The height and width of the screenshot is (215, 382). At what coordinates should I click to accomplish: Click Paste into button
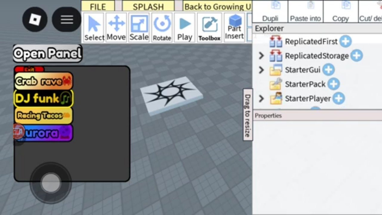[x=305, y=11]
